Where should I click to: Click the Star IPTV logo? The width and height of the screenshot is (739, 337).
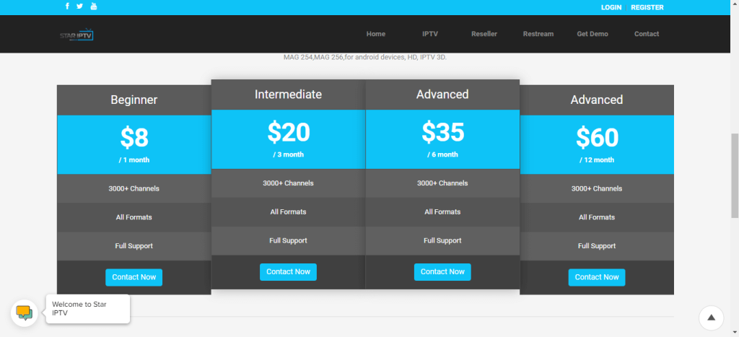(76, 36)
